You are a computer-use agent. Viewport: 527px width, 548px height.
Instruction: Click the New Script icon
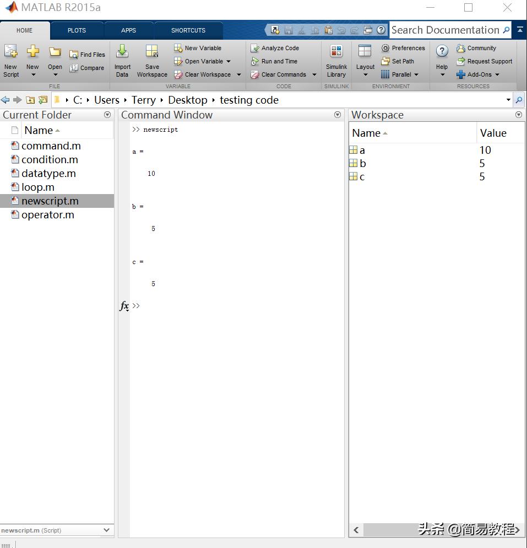pyautogui.click(x=11, y=53)
